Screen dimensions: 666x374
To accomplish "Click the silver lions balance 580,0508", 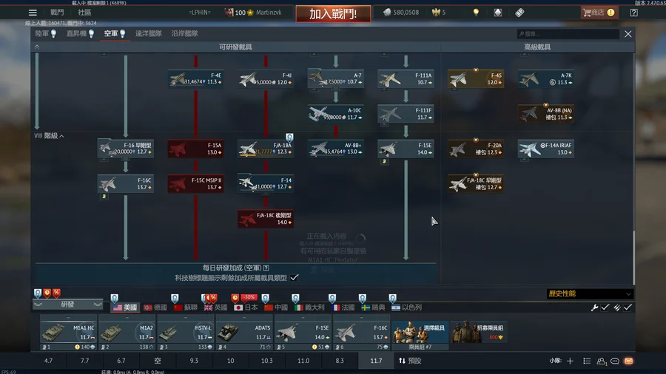I will tap(401, 13).
